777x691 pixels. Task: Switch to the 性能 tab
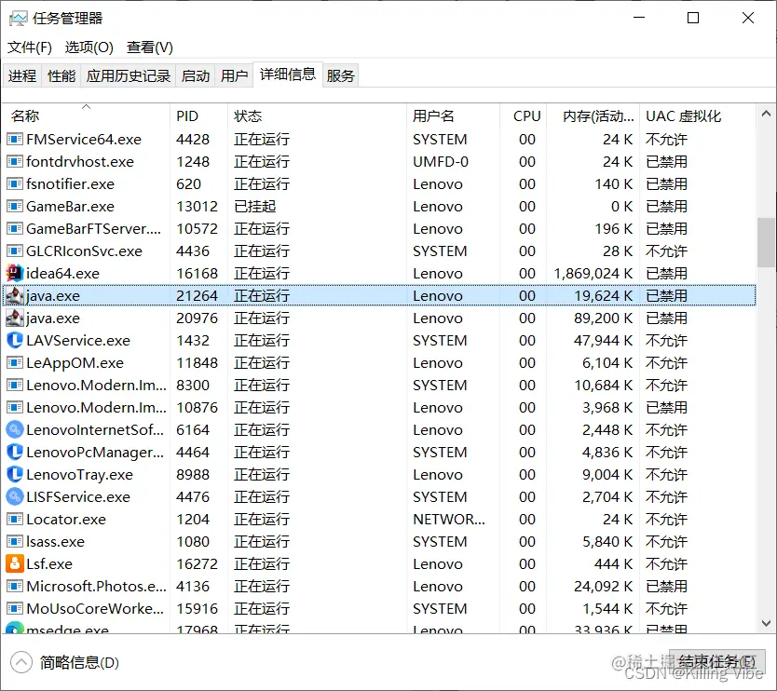pos(61,75)
